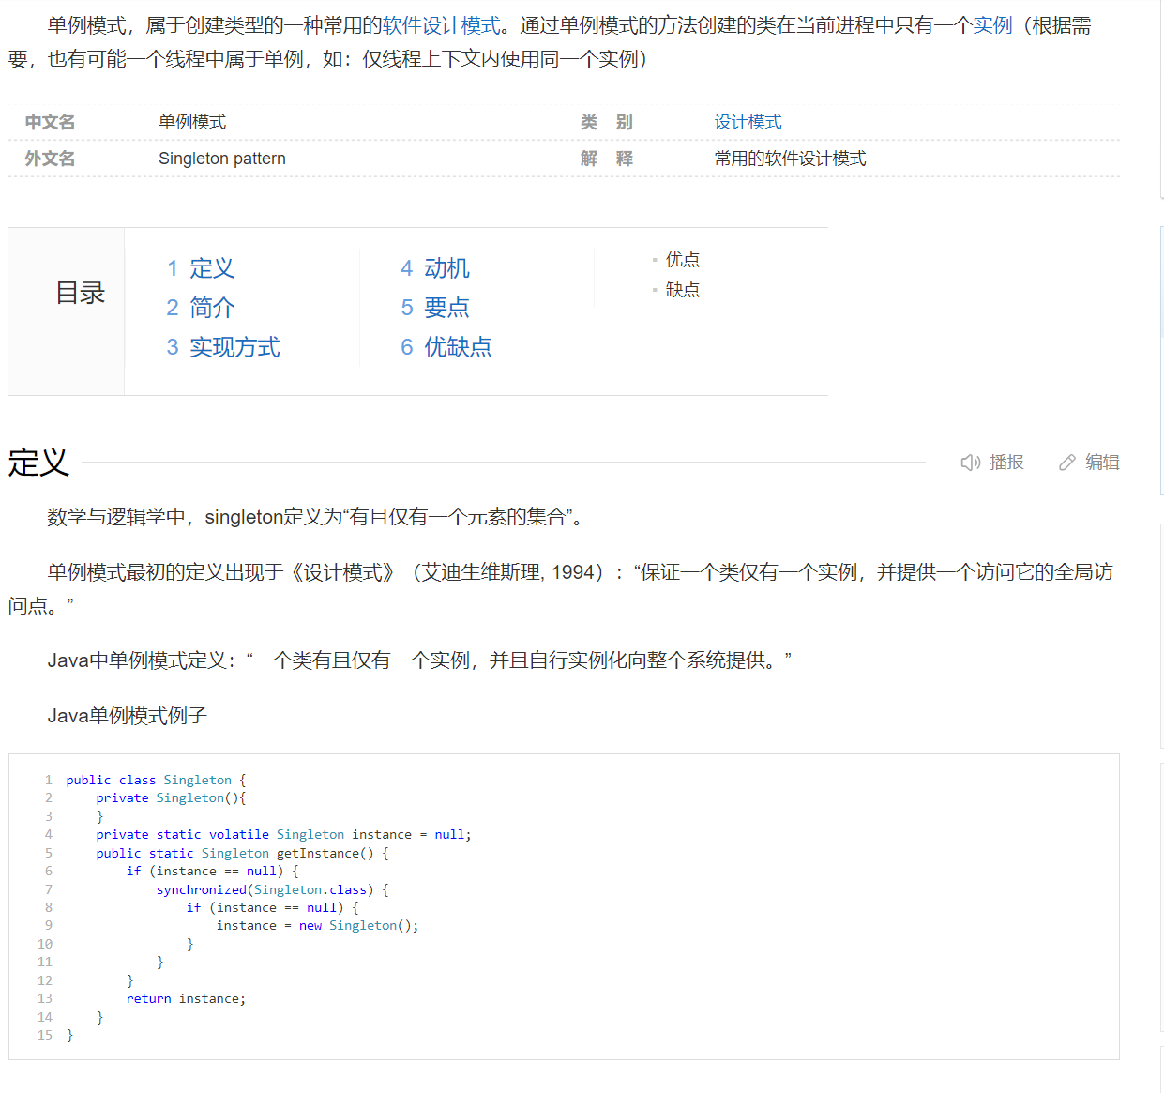Click the 类 别 label in info table

tap(607, 122)
